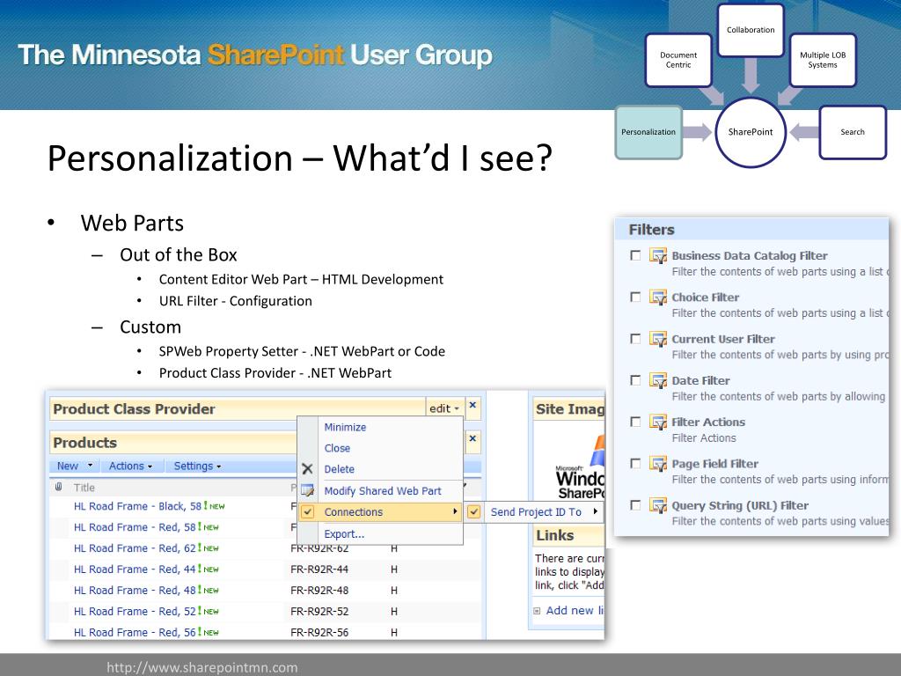This screenshot has height=676, width=901.
Task: Check the Current User Filter checkbox
Action: 635,339
